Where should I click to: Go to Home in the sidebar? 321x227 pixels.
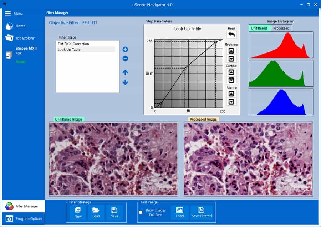[x=20, y=26]
